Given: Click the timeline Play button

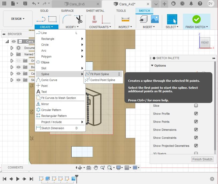Looking at the screenshot, I should tap(18, 179).
